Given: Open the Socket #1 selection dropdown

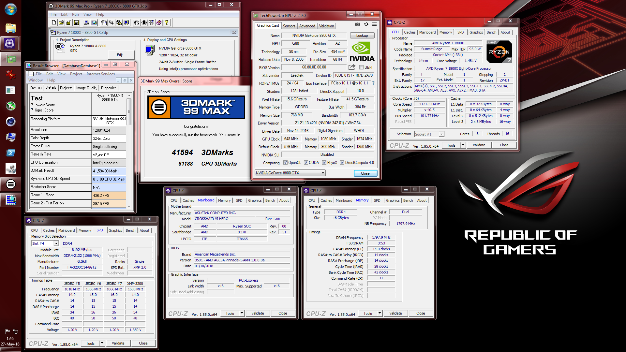Looking at the screenshot, I should (429, 134).
